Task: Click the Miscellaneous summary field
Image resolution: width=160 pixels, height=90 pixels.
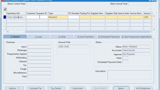Action: [x=39, y=73]
